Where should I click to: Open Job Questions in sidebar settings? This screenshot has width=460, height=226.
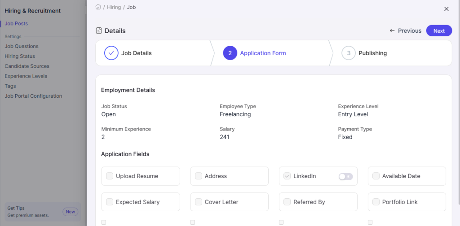click(22, 46)
